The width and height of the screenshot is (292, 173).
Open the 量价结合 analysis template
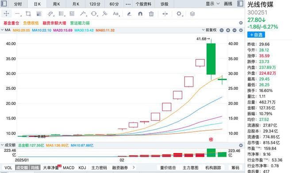pos(168,168)
